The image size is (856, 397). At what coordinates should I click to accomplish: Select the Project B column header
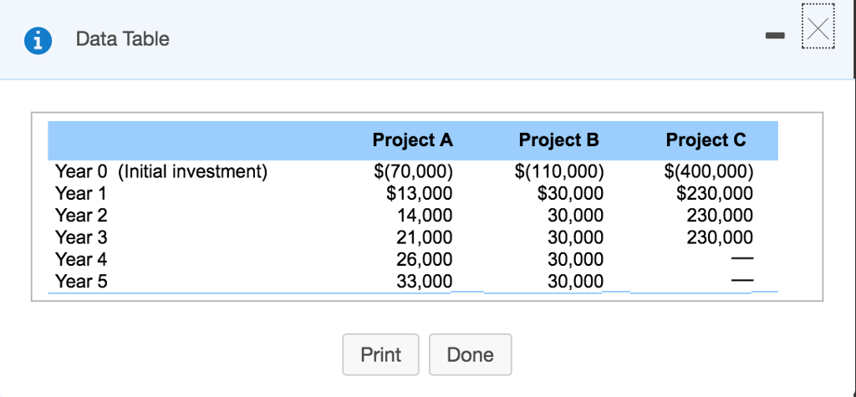click(558, 140)
